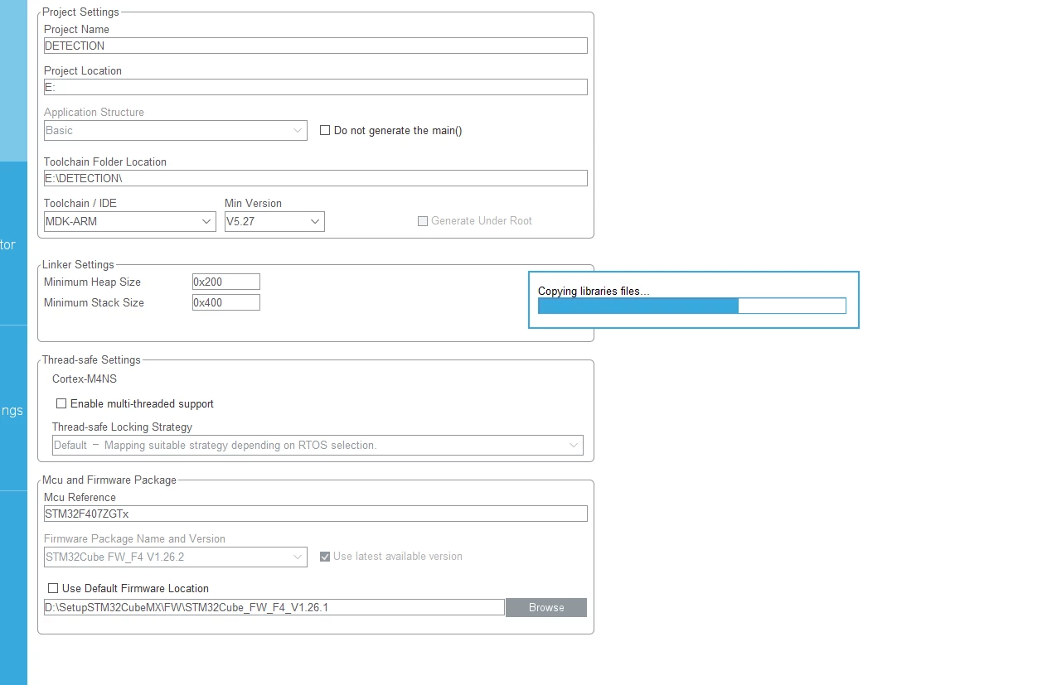Open the Thread-safe Locking Strategy dropdown
The height and width of the screenshot is (685, 1052).
(318, 445)
